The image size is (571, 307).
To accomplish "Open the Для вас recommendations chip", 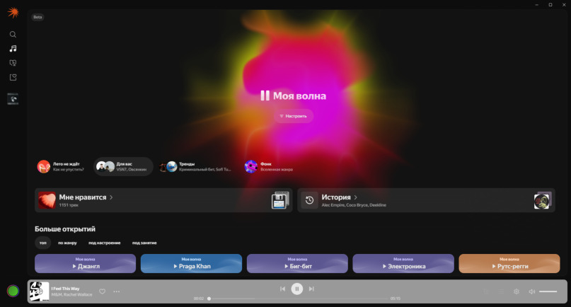I will [x=123, y=166].
